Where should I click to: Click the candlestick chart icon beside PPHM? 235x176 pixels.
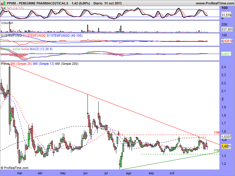click(3, 3)
